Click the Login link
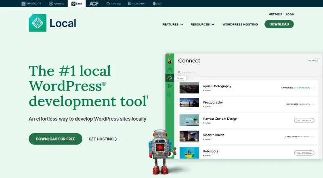 (x=290, y=15)
